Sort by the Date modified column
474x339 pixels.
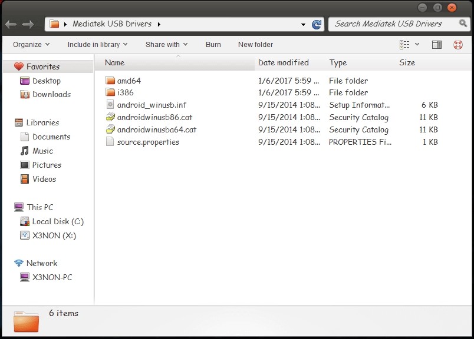coord(283,62)
